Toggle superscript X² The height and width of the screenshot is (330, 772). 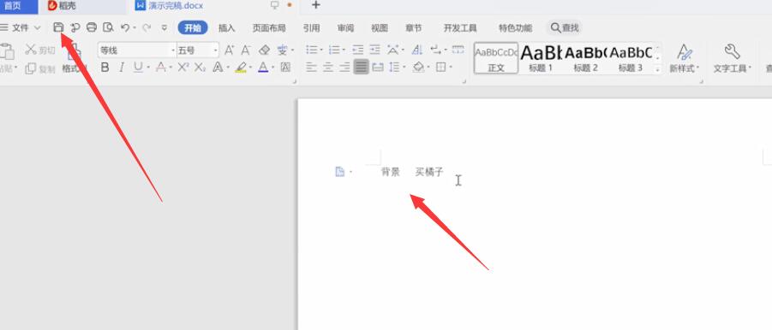[x=183, y=68]
